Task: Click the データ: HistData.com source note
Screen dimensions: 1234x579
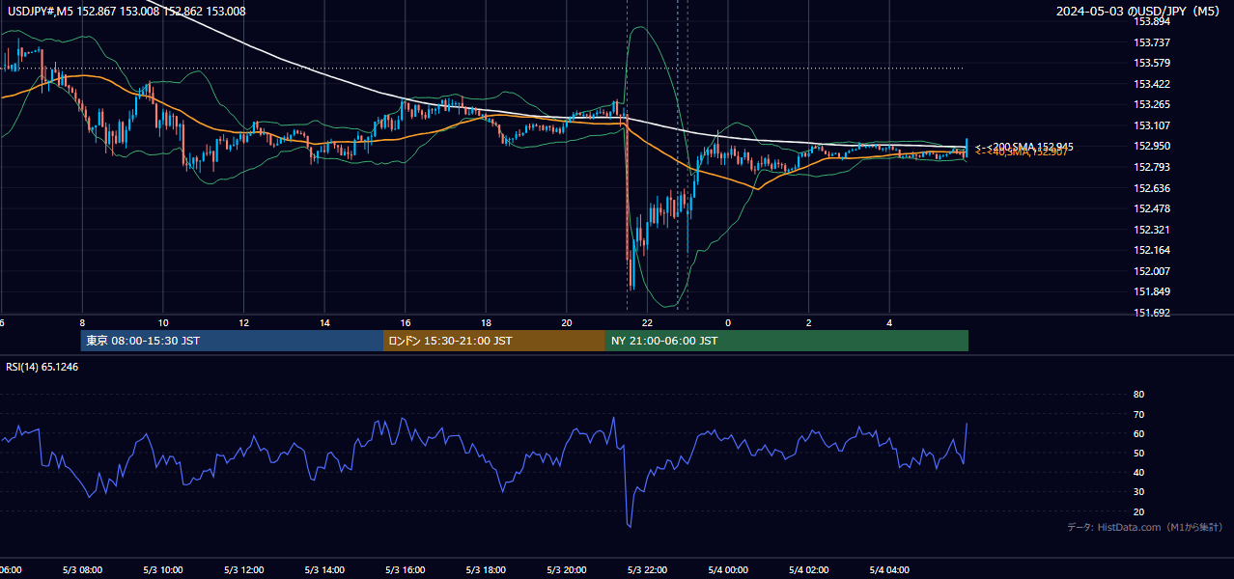Action: (x=1144, y=527)
